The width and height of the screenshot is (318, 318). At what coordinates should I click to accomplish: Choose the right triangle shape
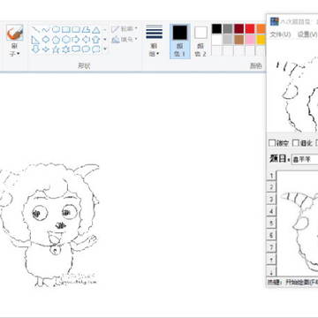pyautogui.click(x=35, y=40)
